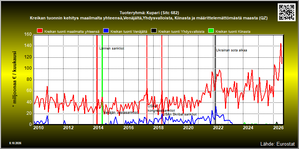
Task: Click the x-axis year 2024
Action: click(x=248, y=128)
